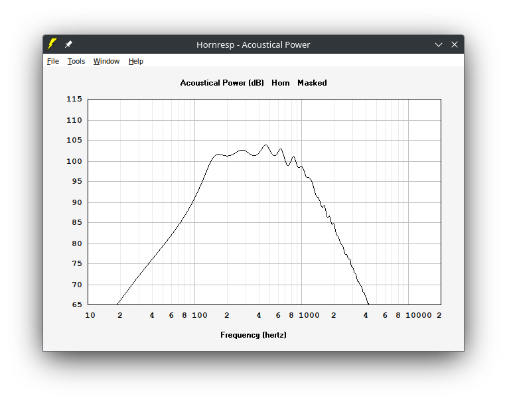Open the File menu
This screenshot has width=507, height=402.
coord(53,61)
